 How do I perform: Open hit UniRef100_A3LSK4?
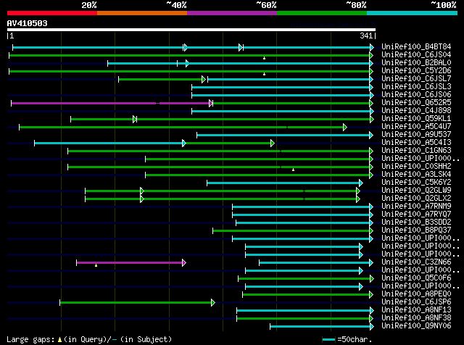click(416, 175)
